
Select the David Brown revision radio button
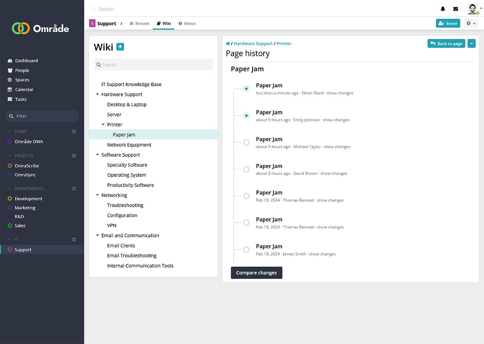click(x=247, y=169)
